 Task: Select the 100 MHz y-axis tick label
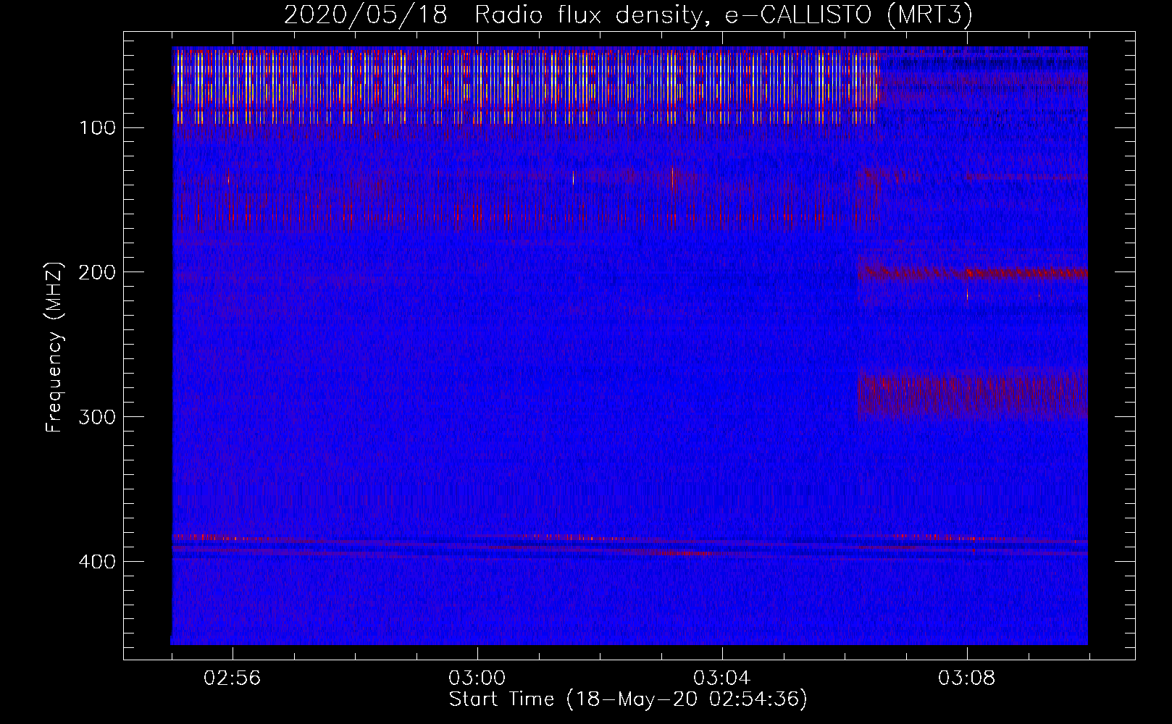[x=98, y=128]
